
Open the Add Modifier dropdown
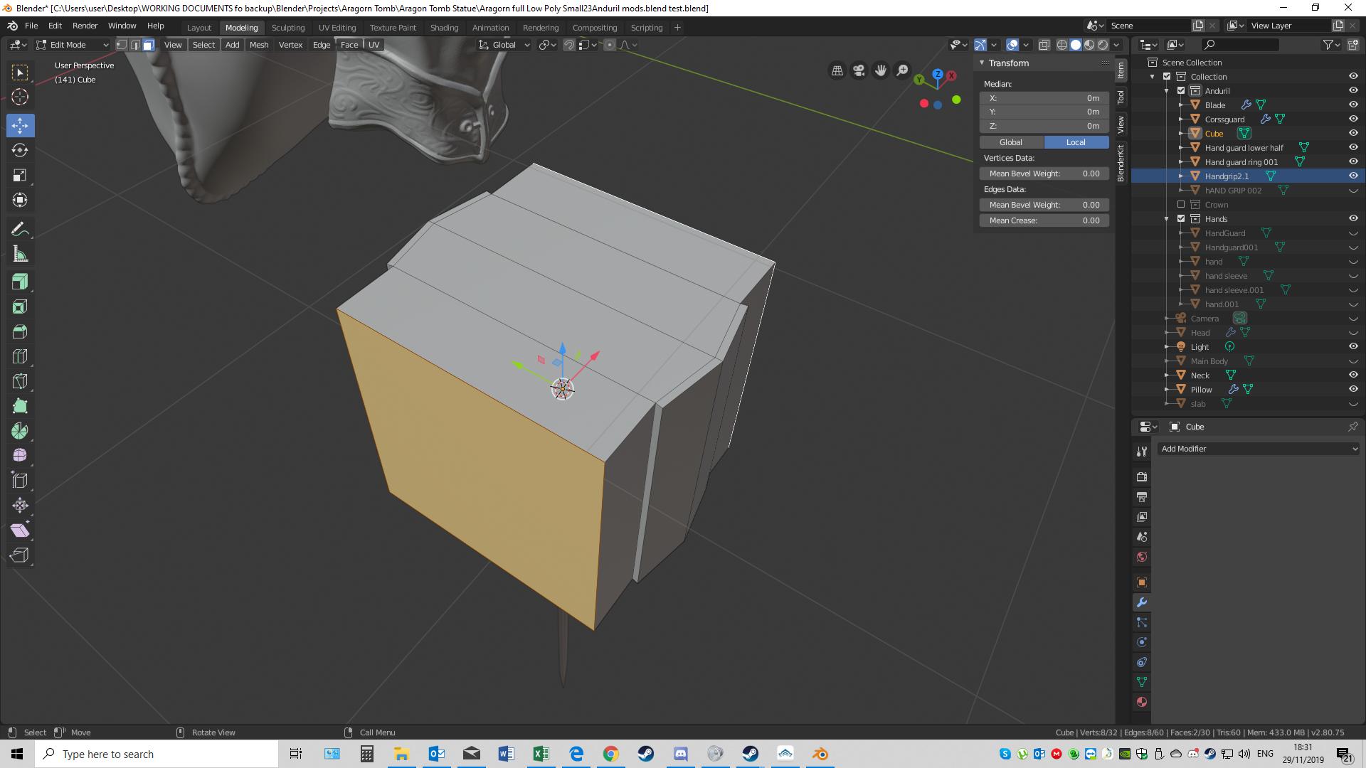(x=1258, y=449)
